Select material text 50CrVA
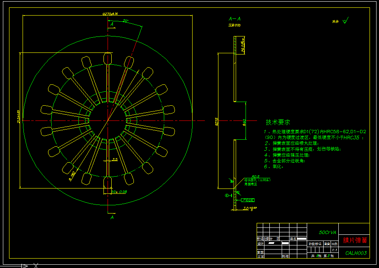379x268 pixels. pos(327,232)
